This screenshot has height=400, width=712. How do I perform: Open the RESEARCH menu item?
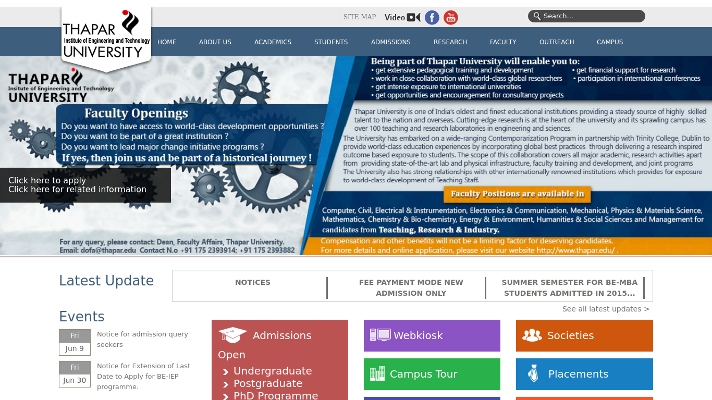point(450,42)
